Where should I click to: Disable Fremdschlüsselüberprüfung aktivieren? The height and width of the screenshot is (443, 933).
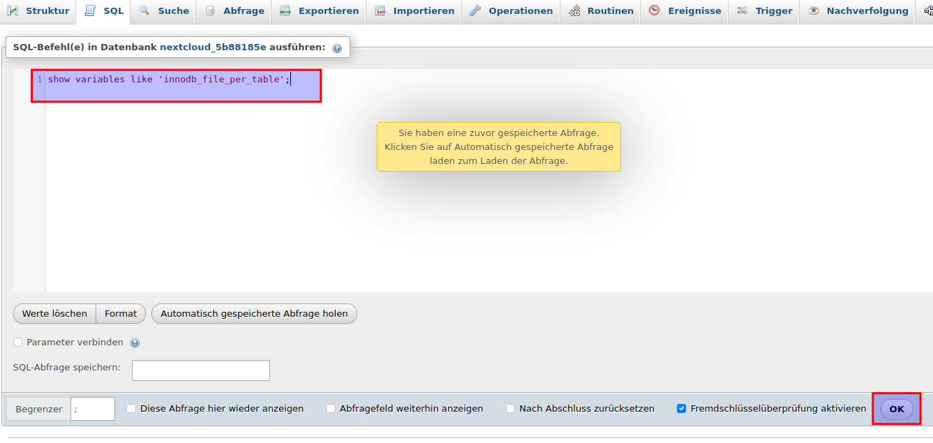click(682, 408)
